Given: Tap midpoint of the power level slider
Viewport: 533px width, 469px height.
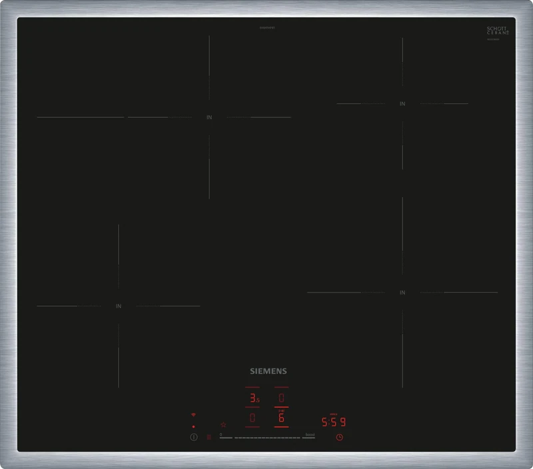Looking at the screenshot, I should (x=266, y=438).
